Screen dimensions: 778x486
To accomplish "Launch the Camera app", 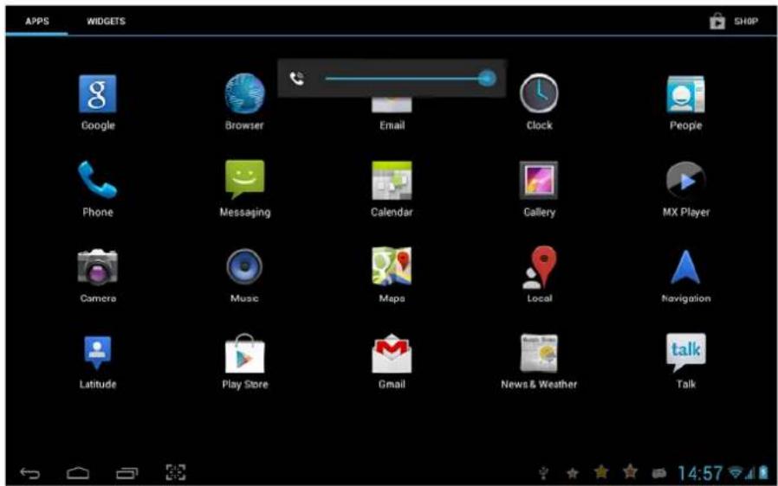I will tap(98, 267).
